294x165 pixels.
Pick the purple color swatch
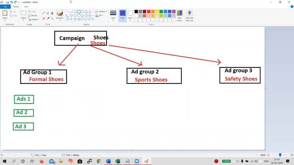(x=174, y=11)
